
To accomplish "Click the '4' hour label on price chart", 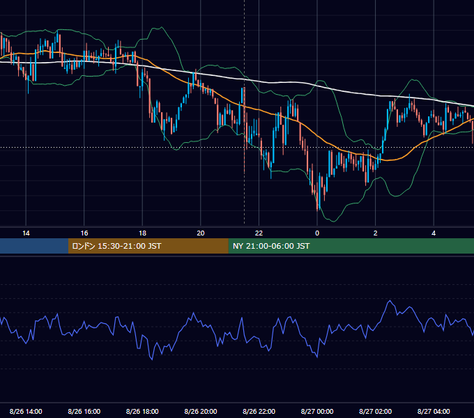I will (434, 233).
